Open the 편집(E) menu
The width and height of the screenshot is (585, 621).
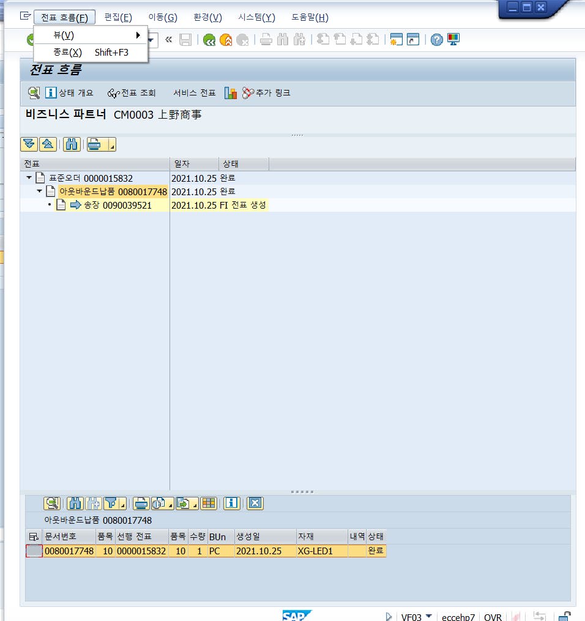click(x=118, y=17)
